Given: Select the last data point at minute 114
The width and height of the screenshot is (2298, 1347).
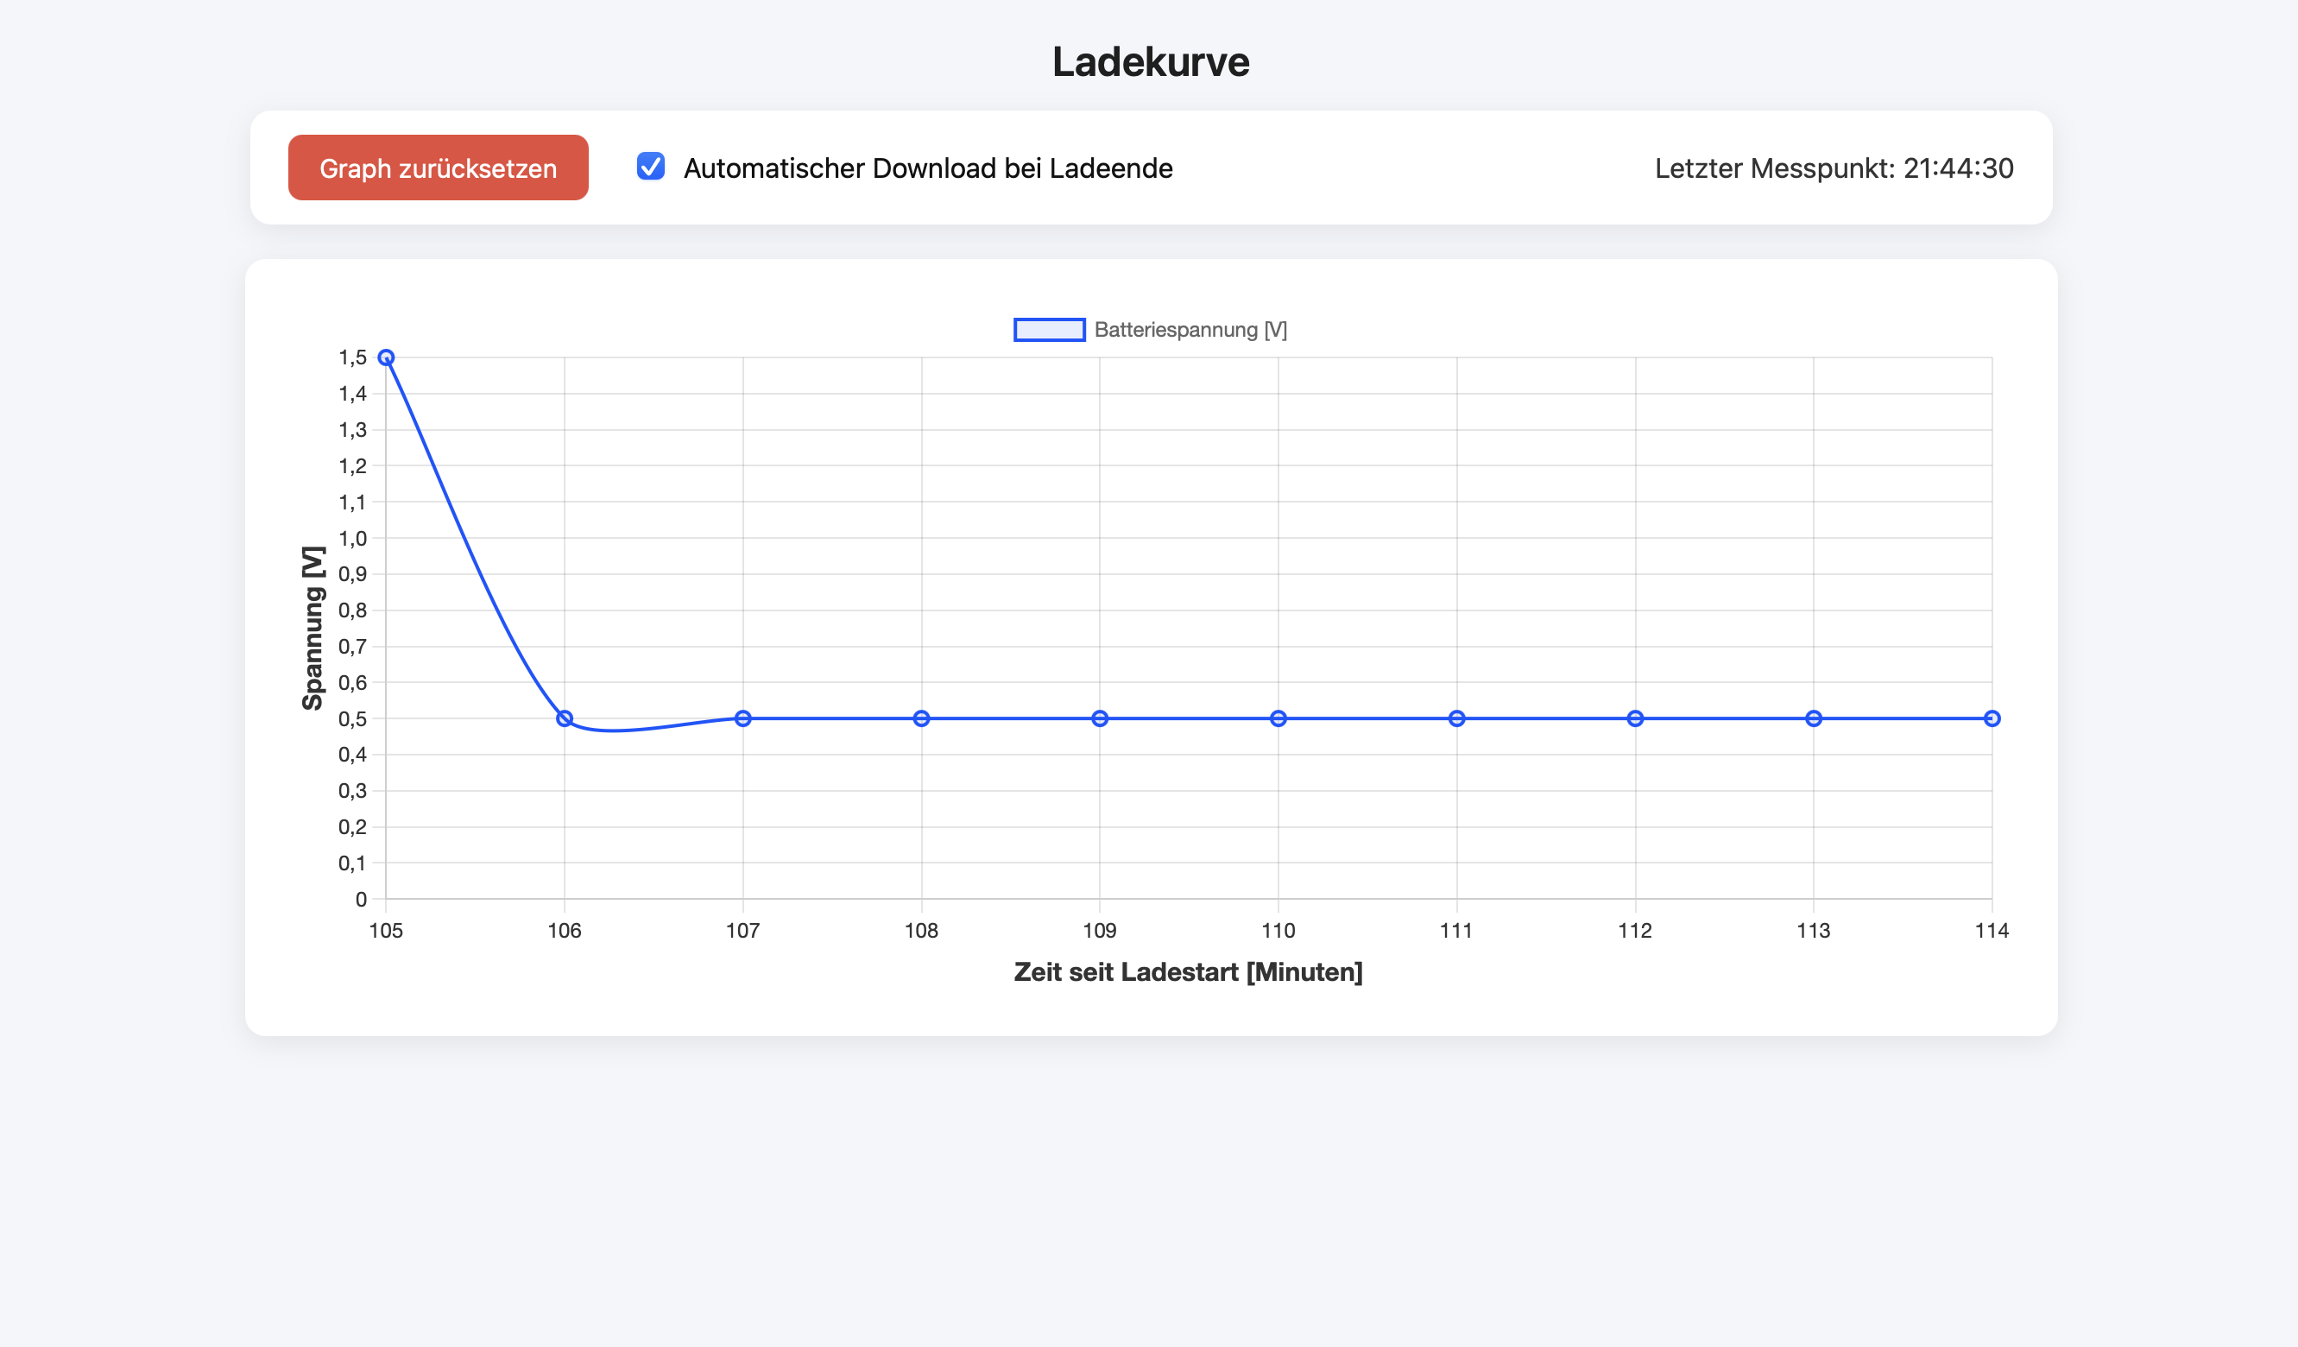Looking at the screenshot, I should click(1992, 718).
